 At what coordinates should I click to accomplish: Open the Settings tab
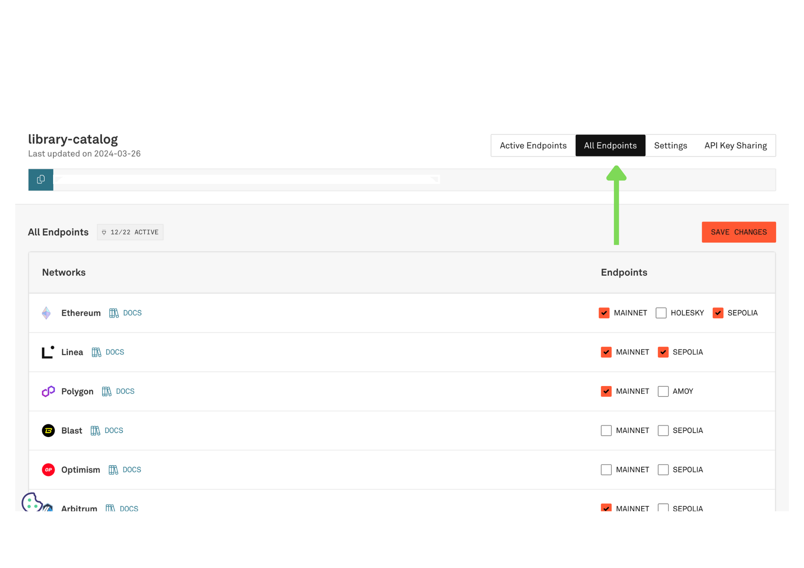click(670, 145)
